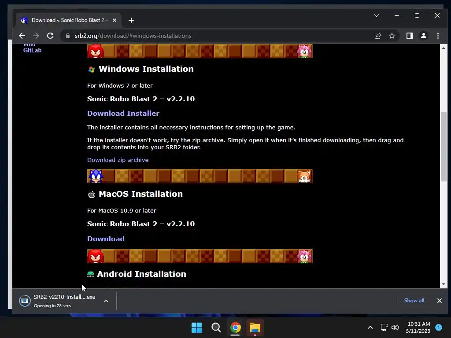The height and width of the screenshot is (338, 451).
Task: Click the Sonic icon in the divider banner
Action: tap(96, 176)
